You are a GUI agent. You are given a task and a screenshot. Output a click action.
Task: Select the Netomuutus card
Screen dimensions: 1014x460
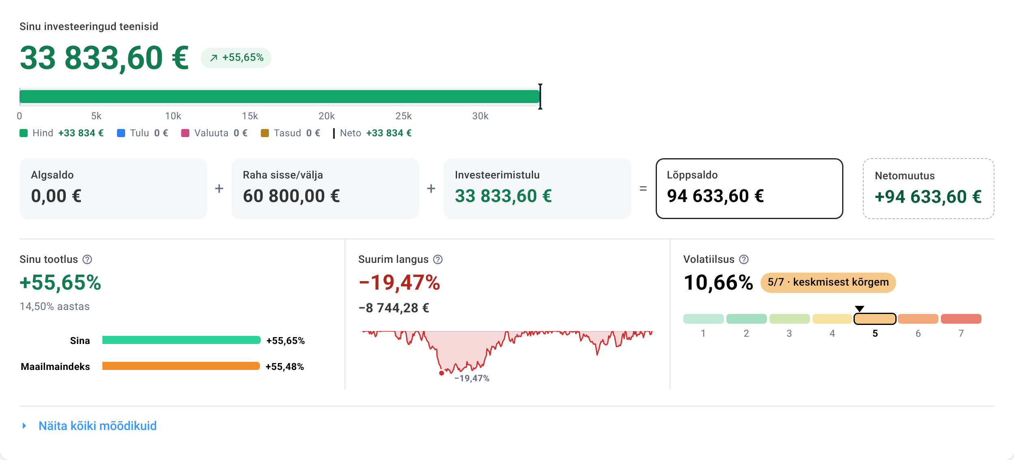929,189
